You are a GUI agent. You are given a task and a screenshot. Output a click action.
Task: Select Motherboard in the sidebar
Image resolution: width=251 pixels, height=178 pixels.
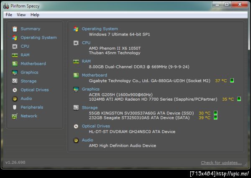coord(33,64)
